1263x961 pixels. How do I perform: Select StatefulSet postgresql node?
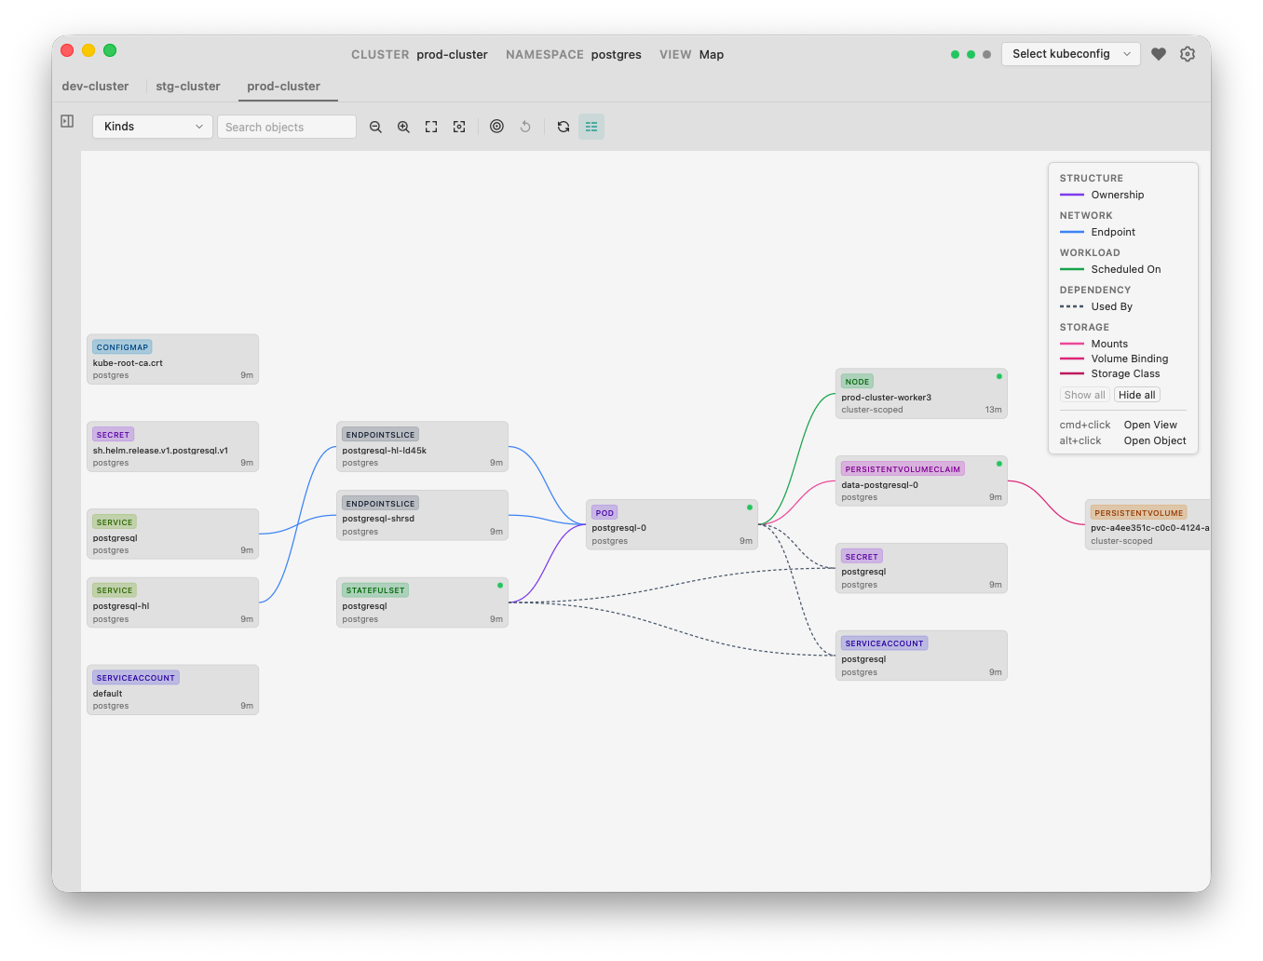[423, 602]
